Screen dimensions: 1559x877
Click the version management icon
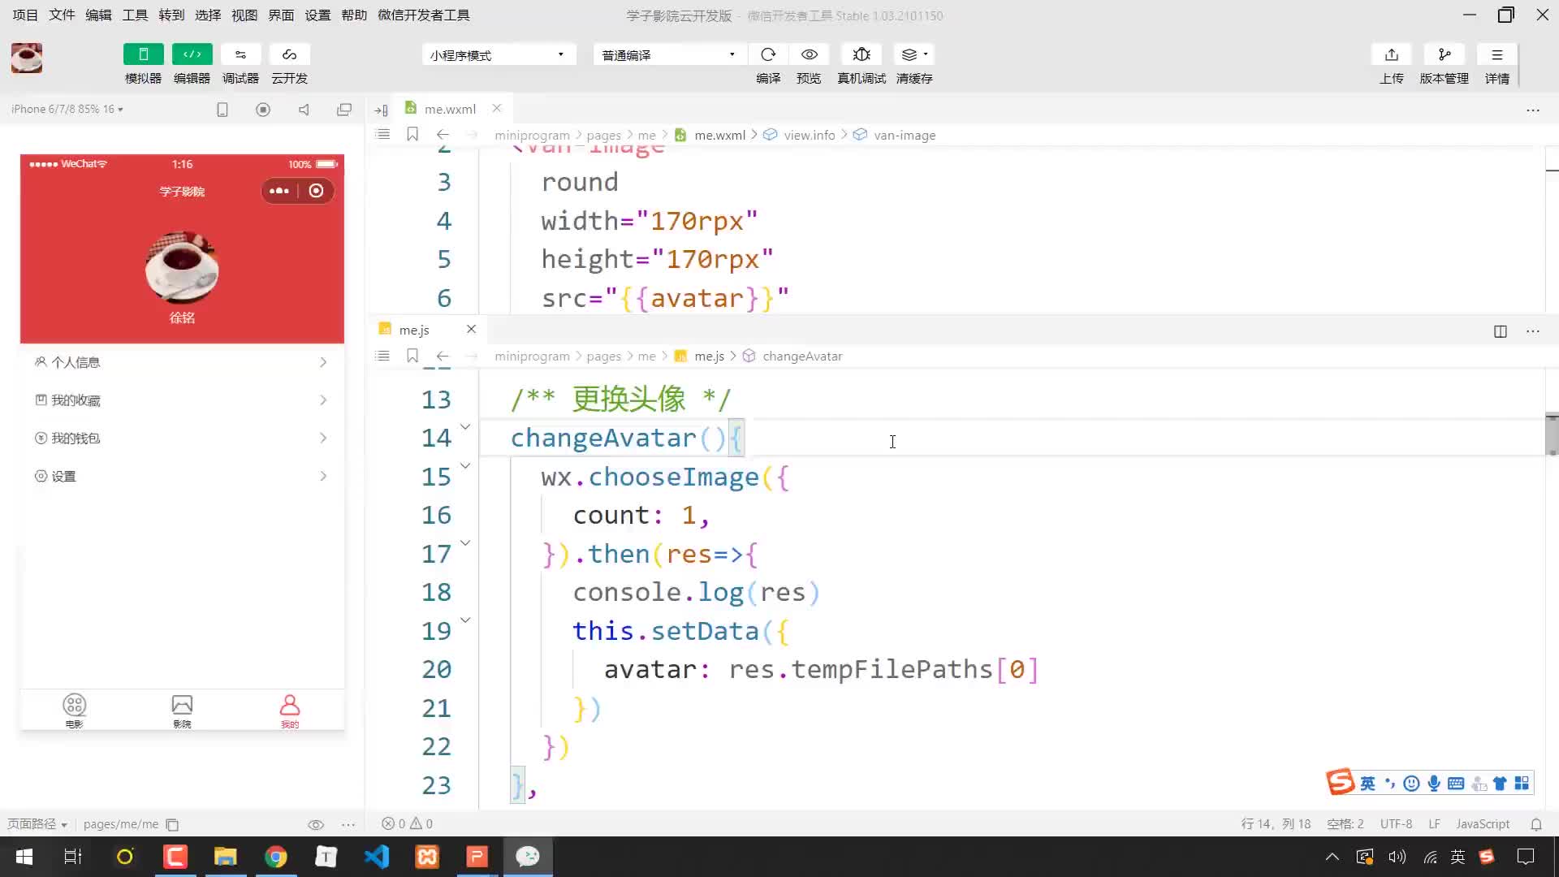click(1445, 54)
